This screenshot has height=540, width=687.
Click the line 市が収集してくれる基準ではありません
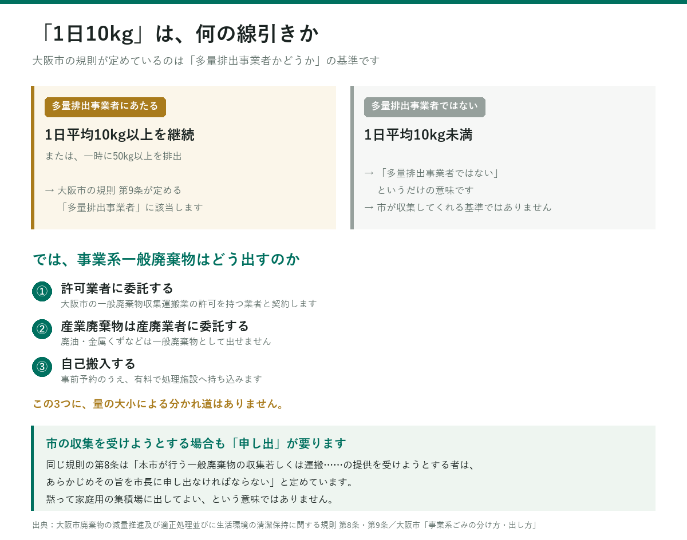(x=464, y=207)
